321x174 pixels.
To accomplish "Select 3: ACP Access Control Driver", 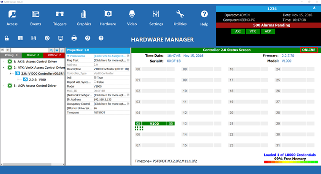I will (35, 86).
